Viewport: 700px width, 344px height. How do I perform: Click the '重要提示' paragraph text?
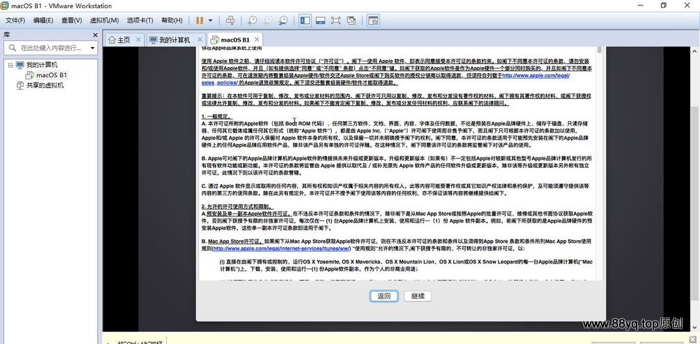tap(396, 100)
